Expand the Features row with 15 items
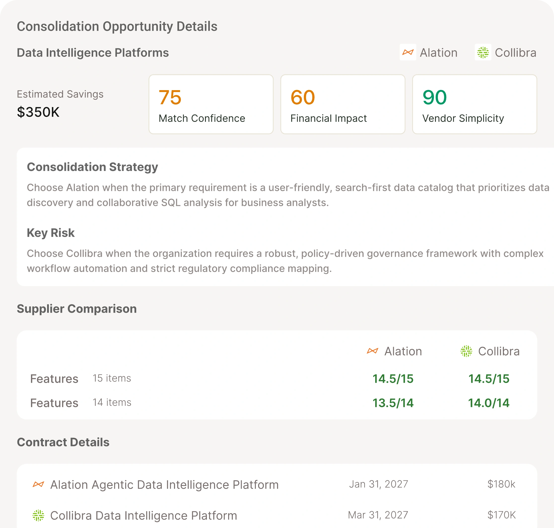 277,378
